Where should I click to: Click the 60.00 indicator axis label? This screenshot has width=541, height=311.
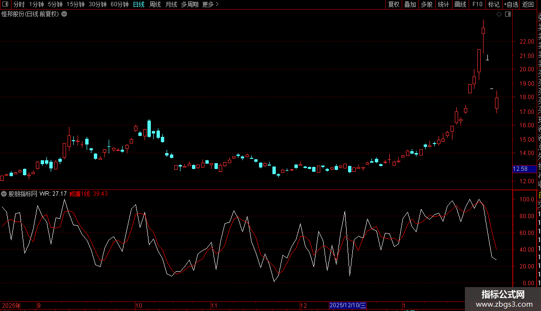[x=527, y=233]
